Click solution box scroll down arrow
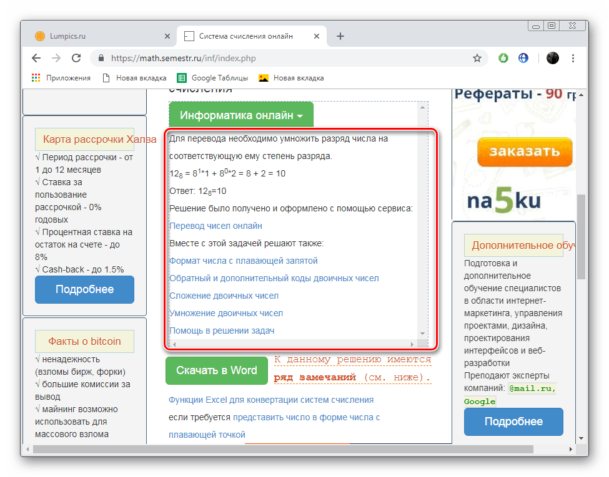The image size is (609, 477). (423, 333)
